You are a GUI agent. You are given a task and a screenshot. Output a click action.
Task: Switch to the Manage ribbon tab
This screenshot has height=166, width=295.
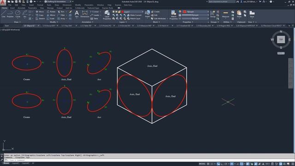click(x=50, y=8)
